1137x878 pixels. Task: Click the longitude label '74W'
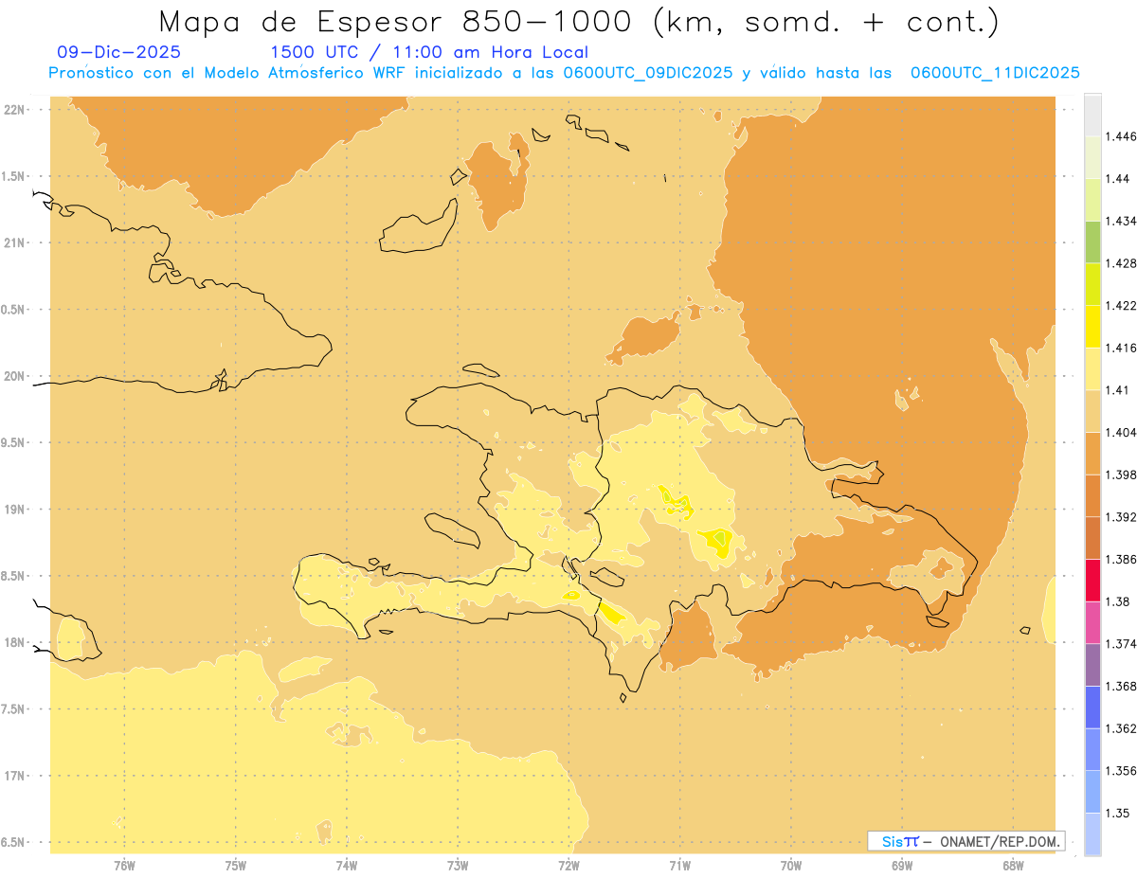(x=347, y=865)
